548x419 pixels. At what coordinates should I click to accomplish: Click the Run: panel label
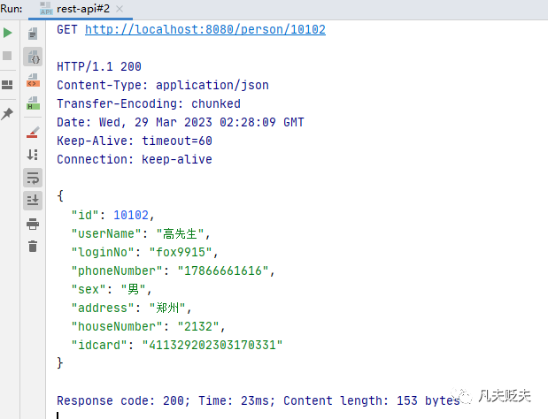click(x=12, y=9)
